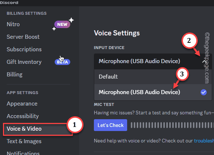Viewport: 214px width, 155px height.
Task: Collapse the Input Device dropdown
Action: click(x=153, y=61)
